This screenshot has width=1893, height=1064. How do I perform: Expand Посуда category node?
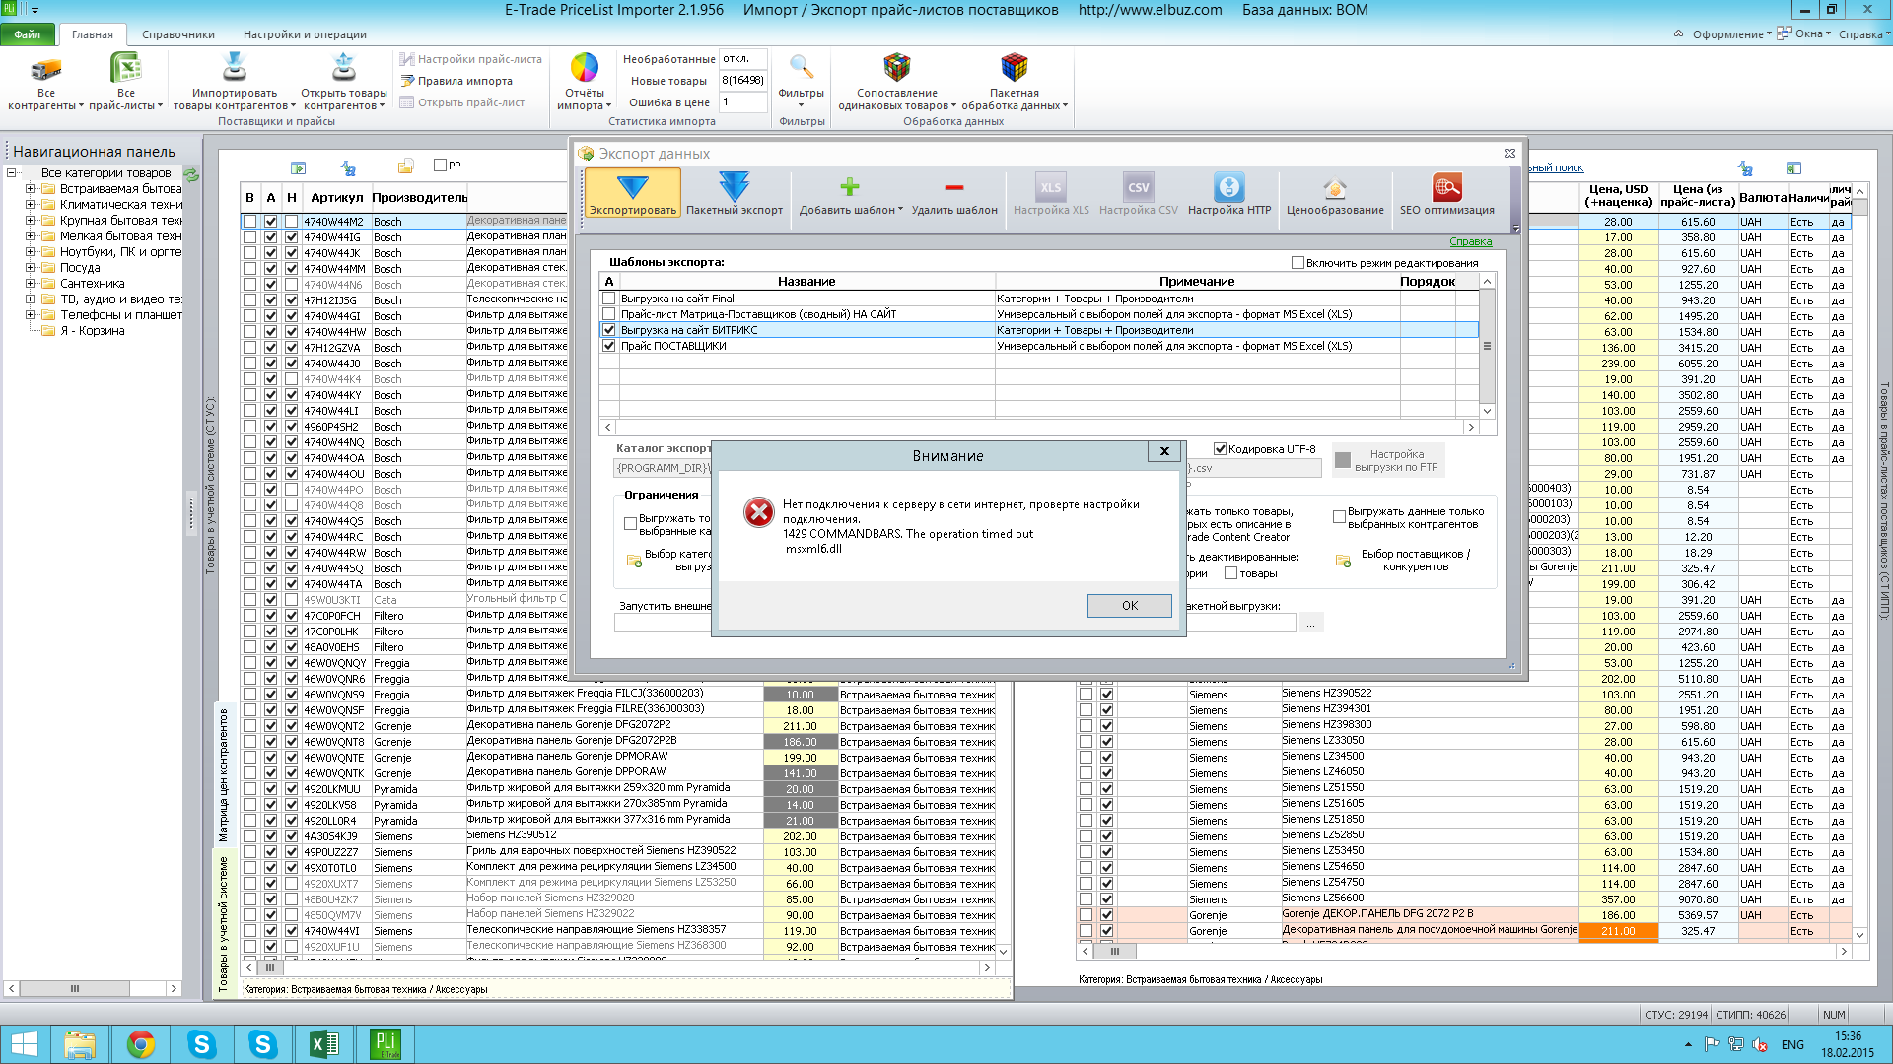[30, 268]
